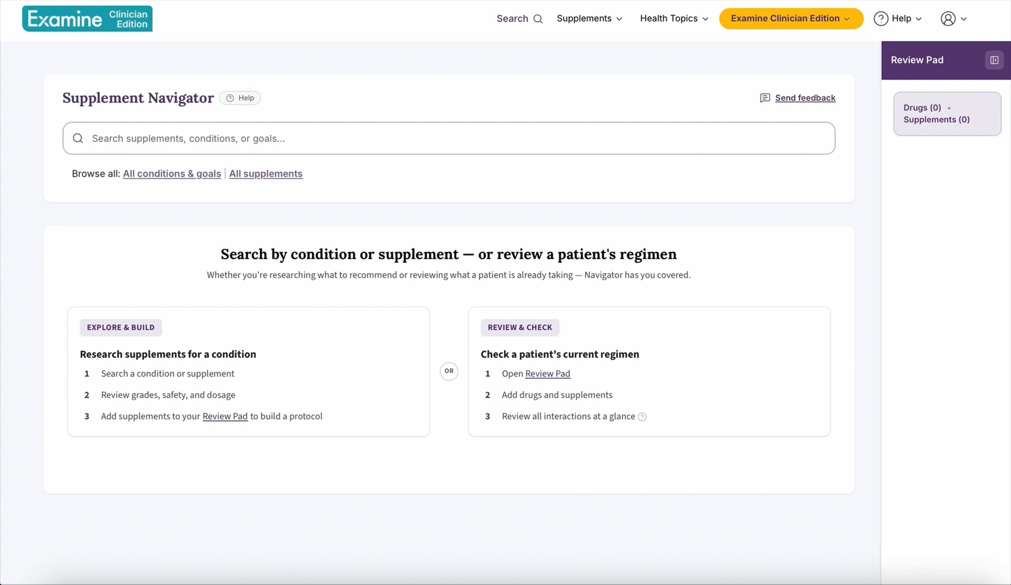Click 'Search a condition or supplement' step

pos(168,374)
